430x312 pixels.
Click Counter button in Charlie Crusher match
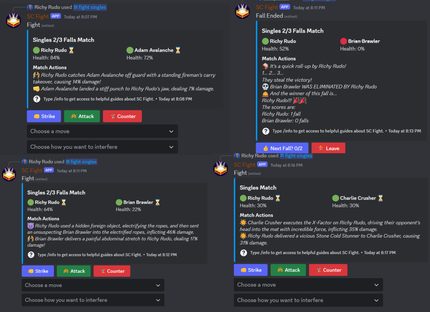(328, 270)
